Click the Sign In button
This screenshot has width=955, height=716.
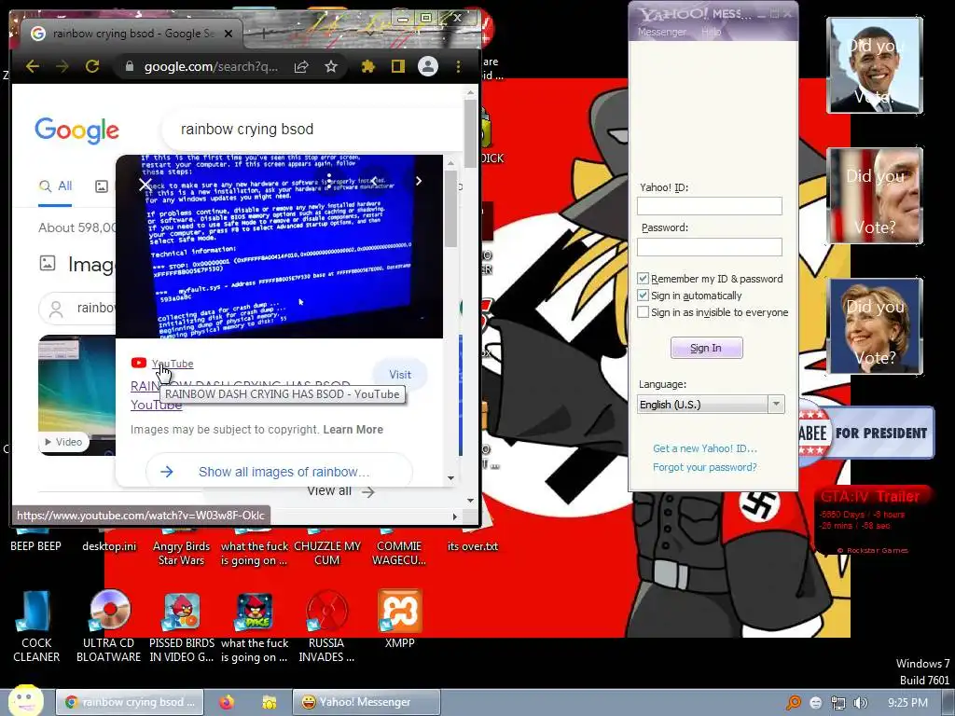(707, 348)
